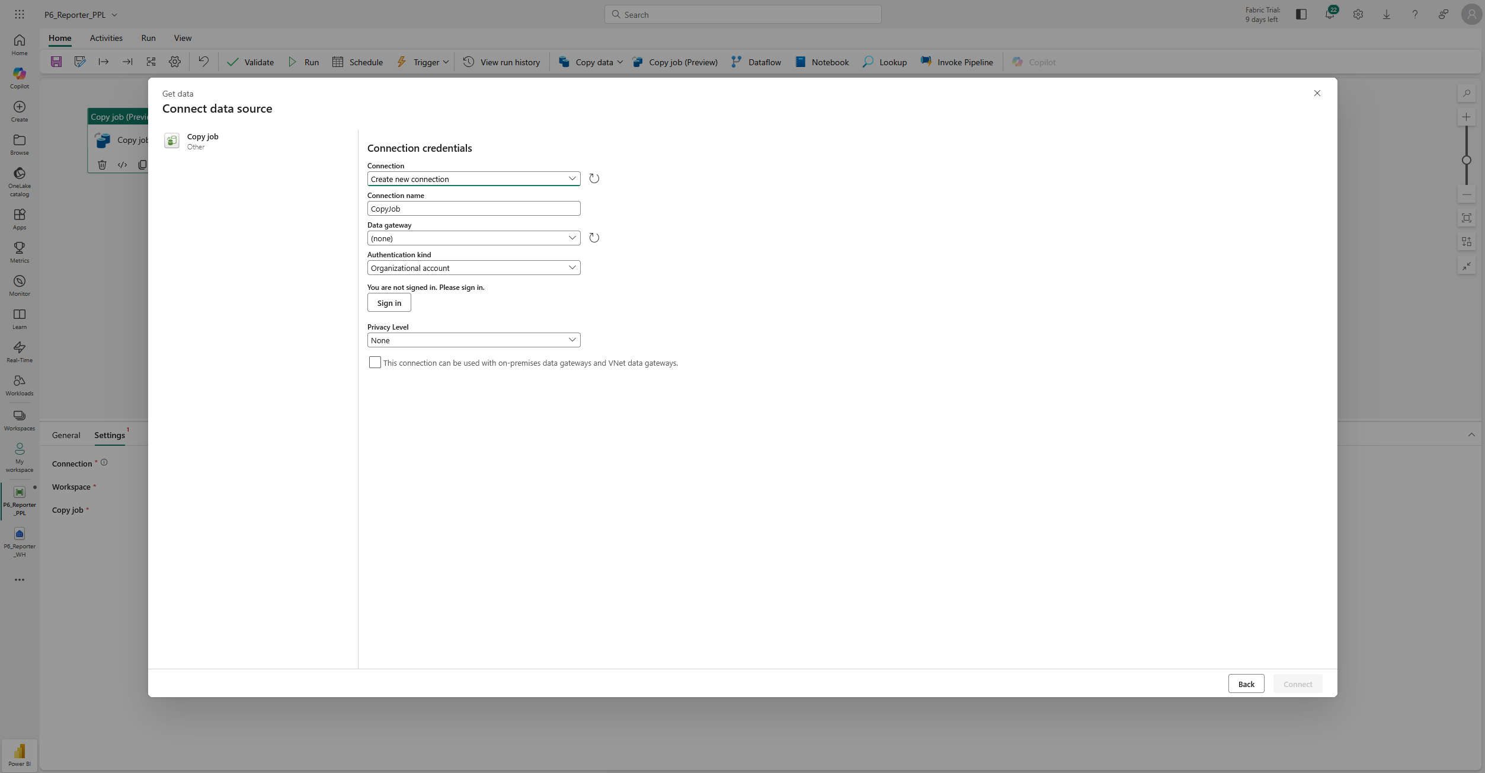
Task: Edit the CopyJob connection name field
Action: (472, 208)
